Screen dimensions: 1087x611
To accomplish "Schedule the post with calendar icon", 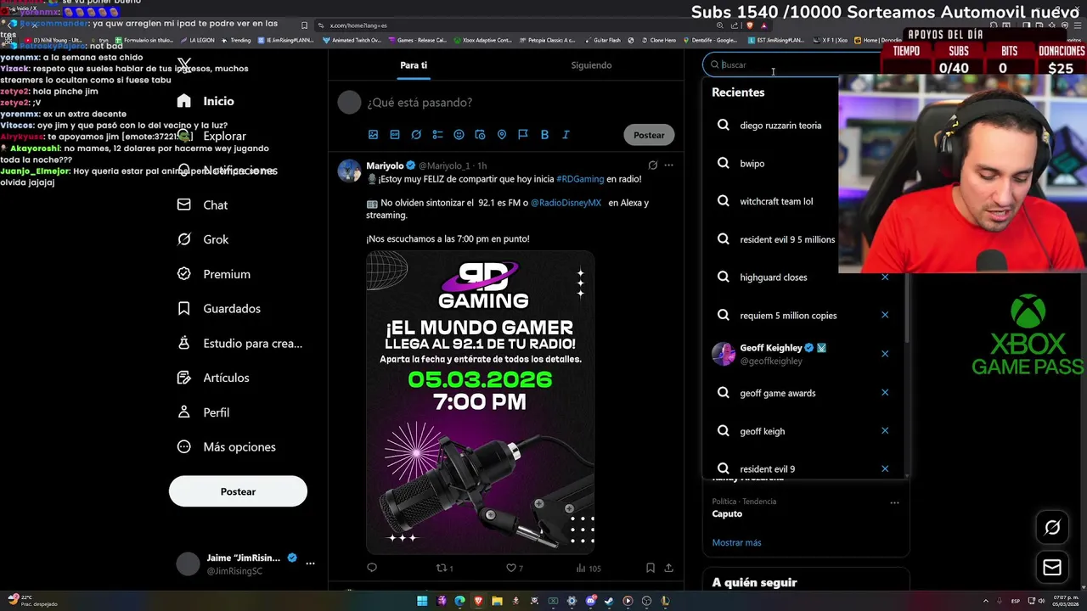I will coord(480,135).
